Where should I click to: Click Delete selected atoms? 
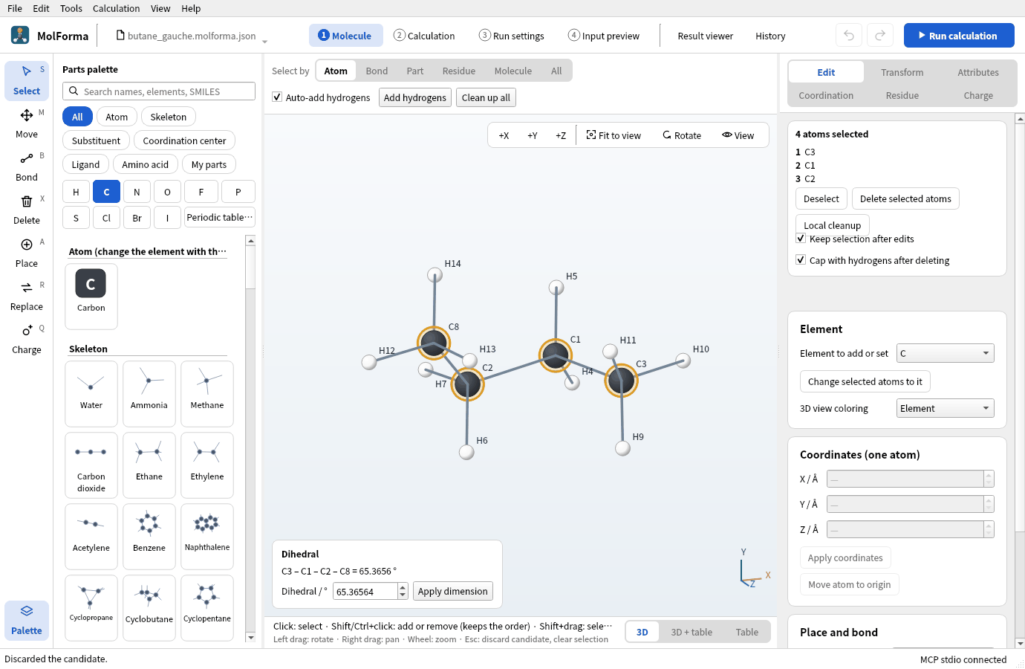(x=905, y=198)
